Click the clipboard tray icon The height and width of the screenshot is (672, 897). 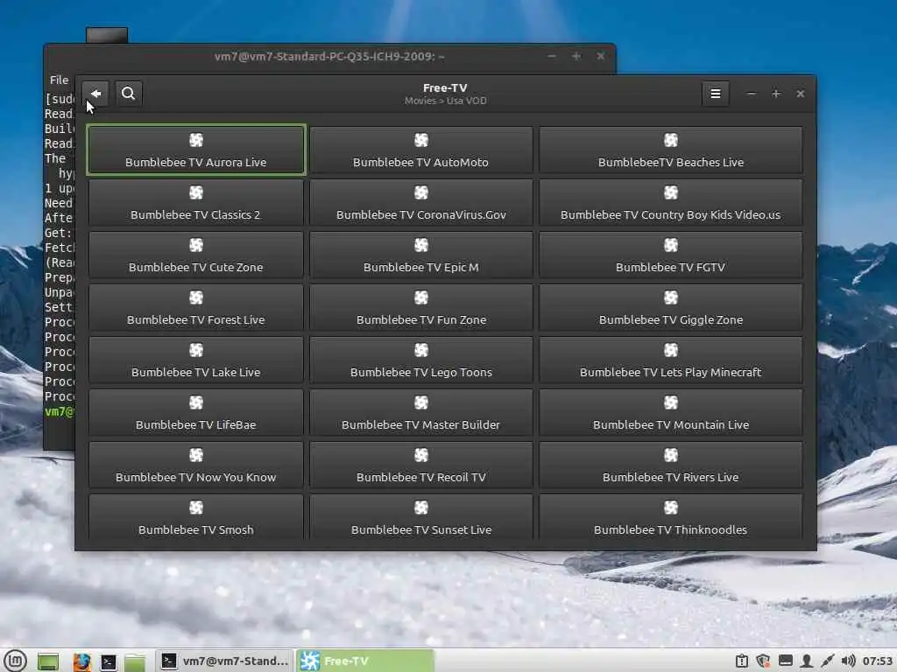coord(741,661)
